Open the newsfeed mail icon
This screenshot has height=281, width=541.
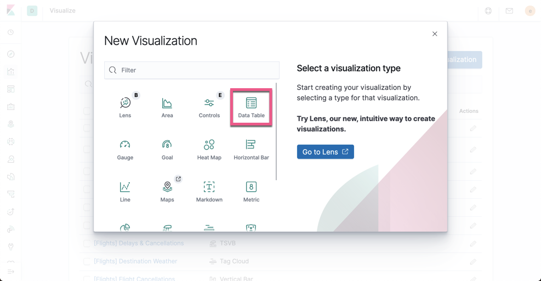click(509, 11)
